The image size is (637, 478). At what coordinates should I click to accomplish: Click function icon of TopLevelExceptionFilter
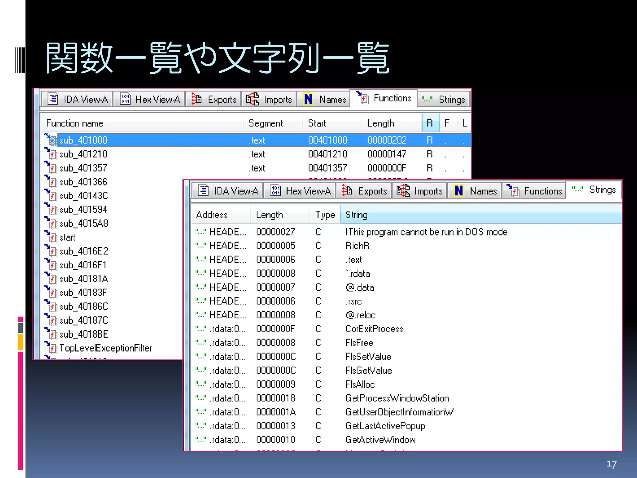pos(51,348)
